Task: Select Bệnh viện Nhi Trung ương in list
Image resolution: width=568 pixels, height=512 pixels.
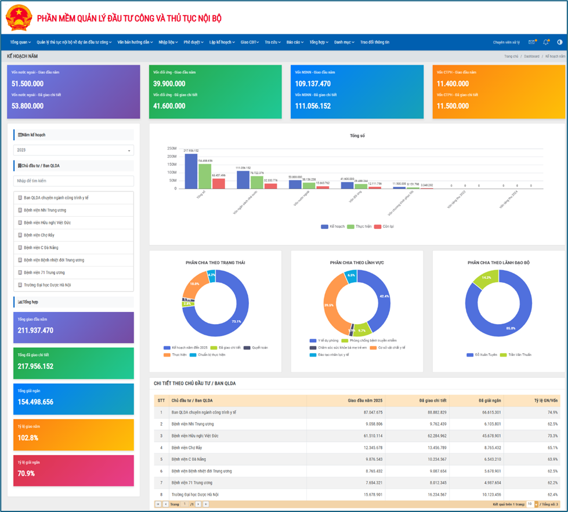Action: [x=45, y=210]
